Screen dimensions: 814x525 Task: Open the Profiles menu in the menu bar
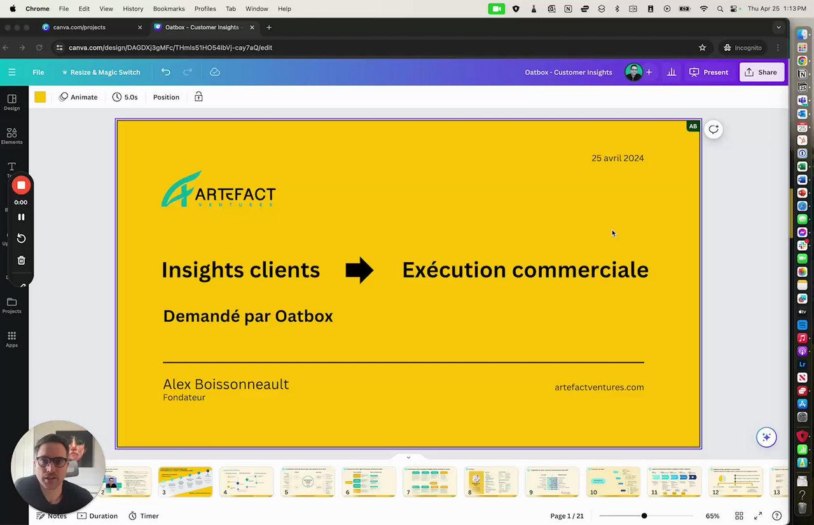[x=205, y=9]
